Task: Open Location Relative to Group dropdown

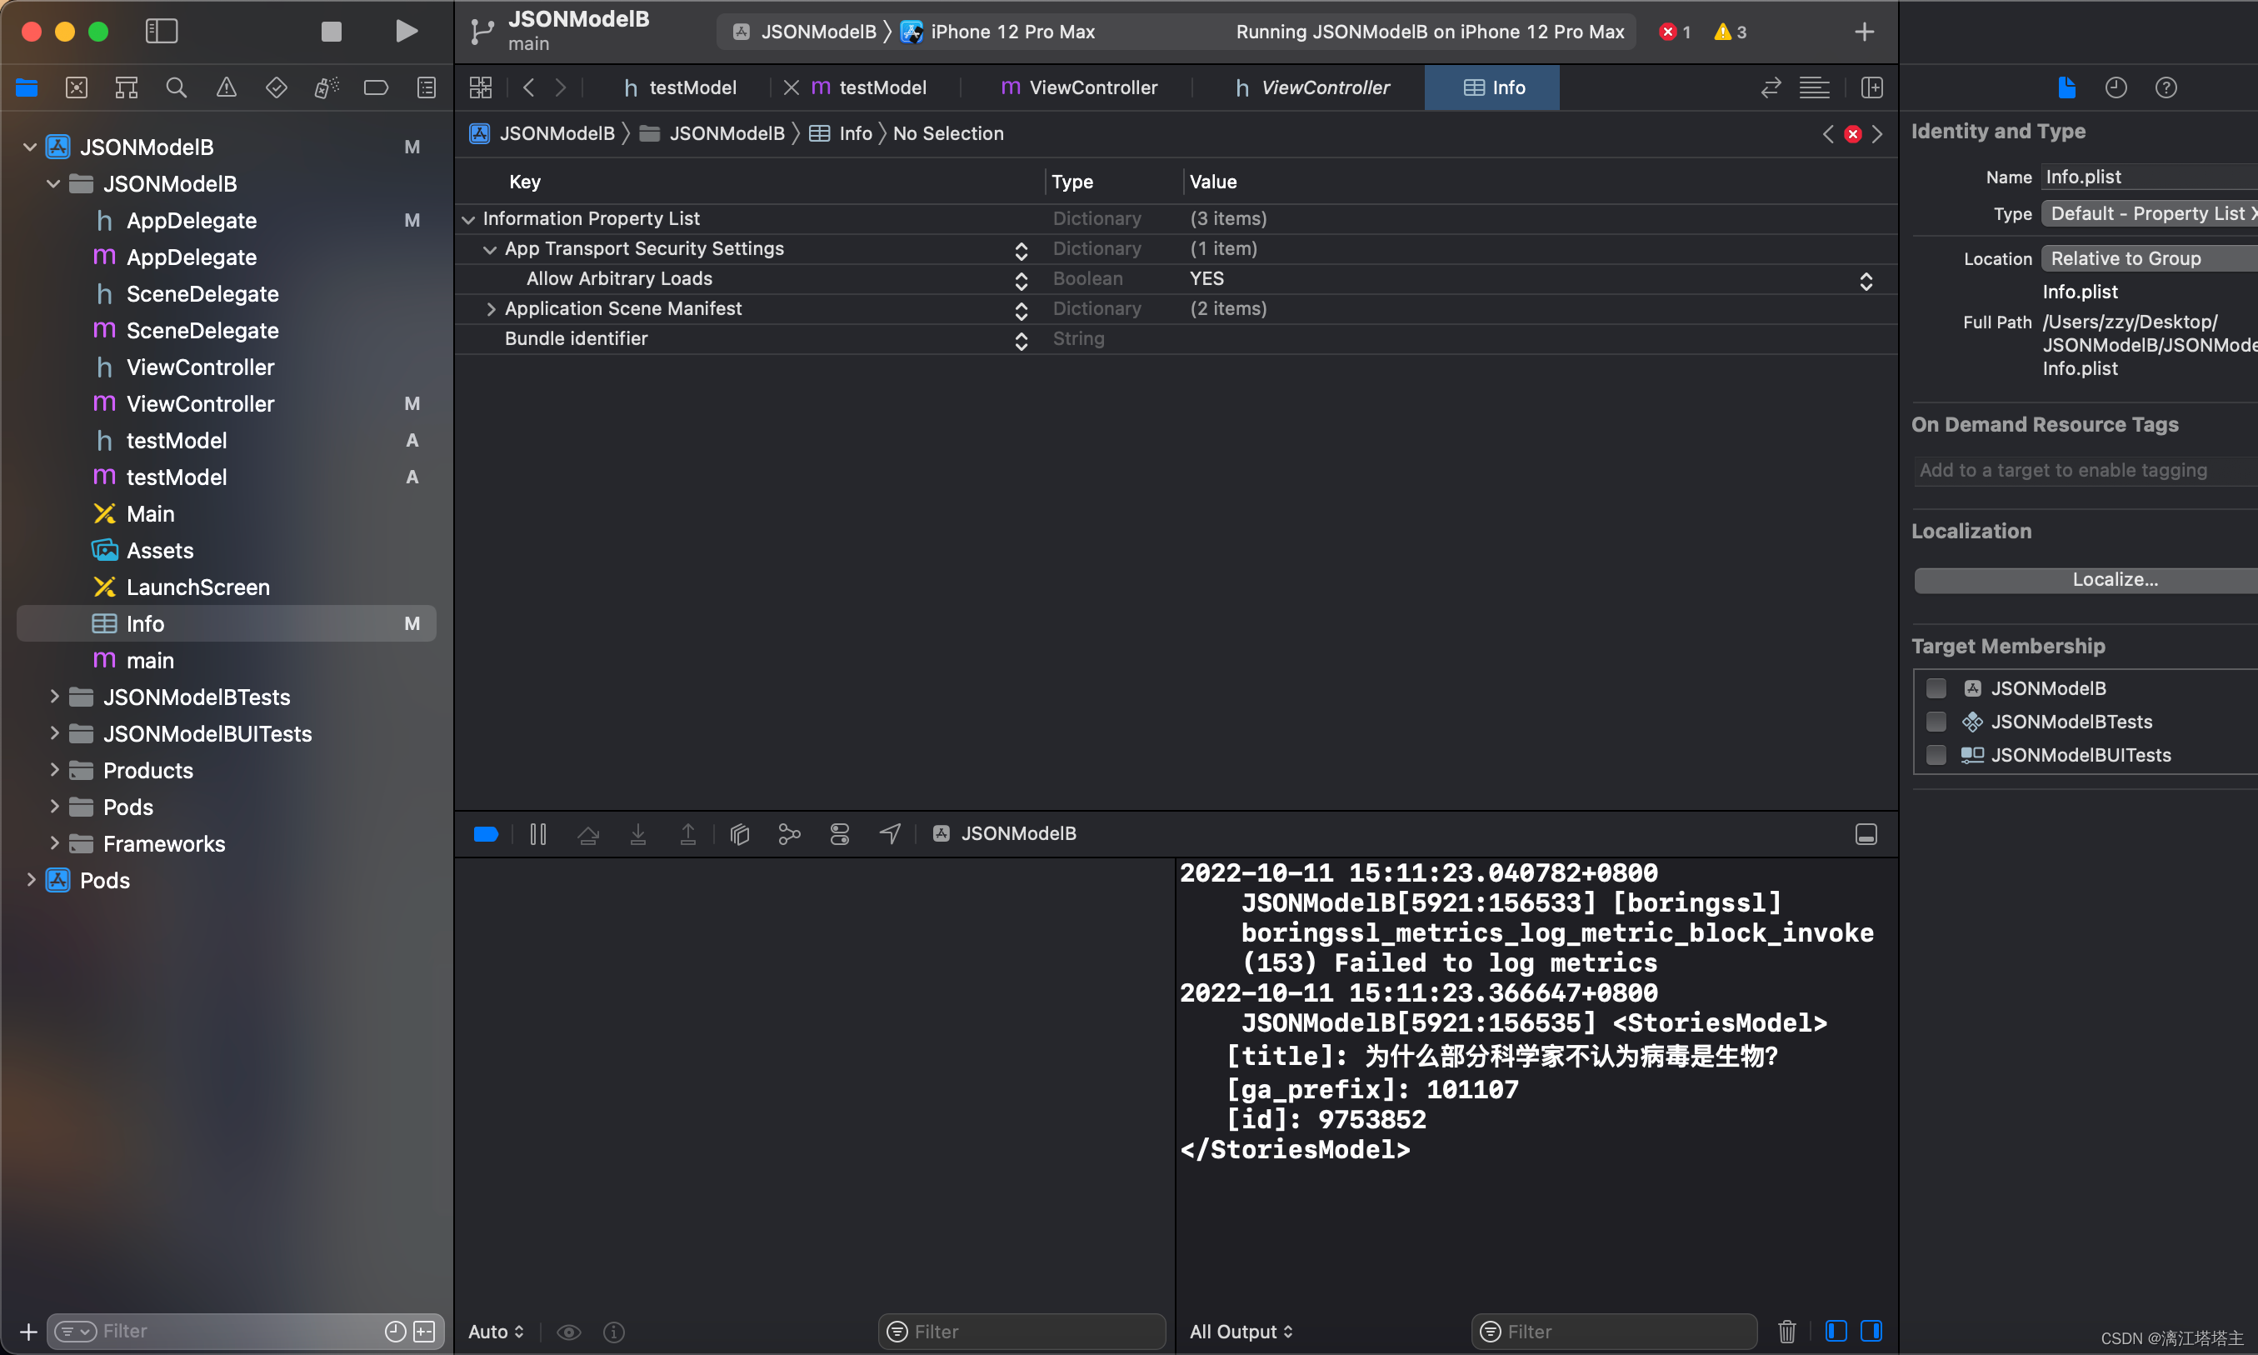Action: click(x=2150, y=258)
